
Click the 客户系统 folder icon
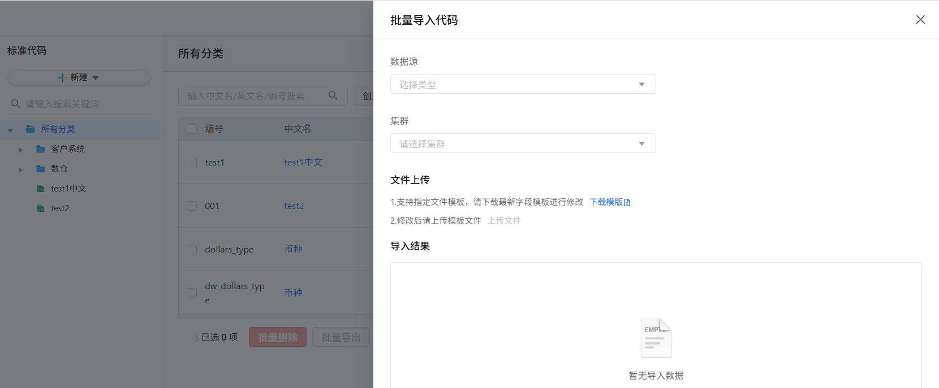41,149
